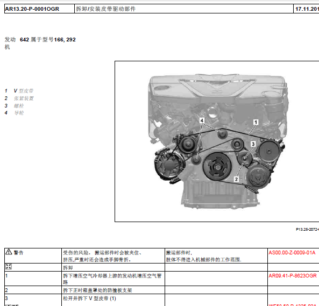Click the removal symbol icon beside 拆卸
This screenshot has height=306, width=319.
(x=9, y=267)
